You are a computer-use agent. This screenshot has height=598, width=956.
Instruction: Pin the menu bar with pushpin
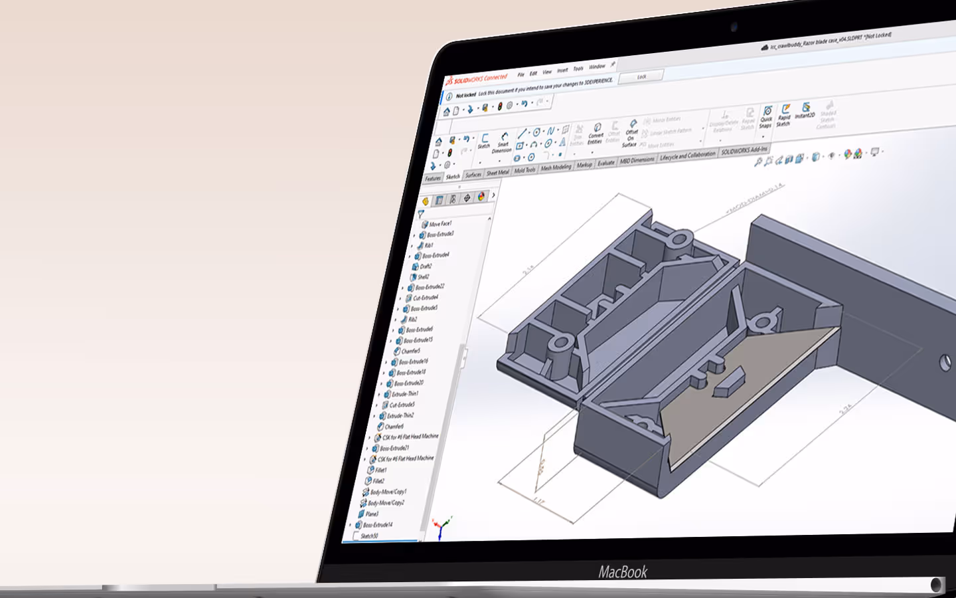click(613, 64)
